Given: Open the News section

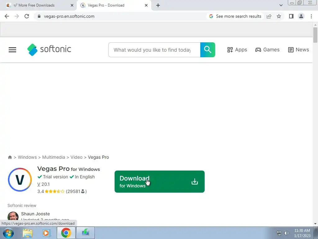Looking at the screenshot, I should click(298, 50).
